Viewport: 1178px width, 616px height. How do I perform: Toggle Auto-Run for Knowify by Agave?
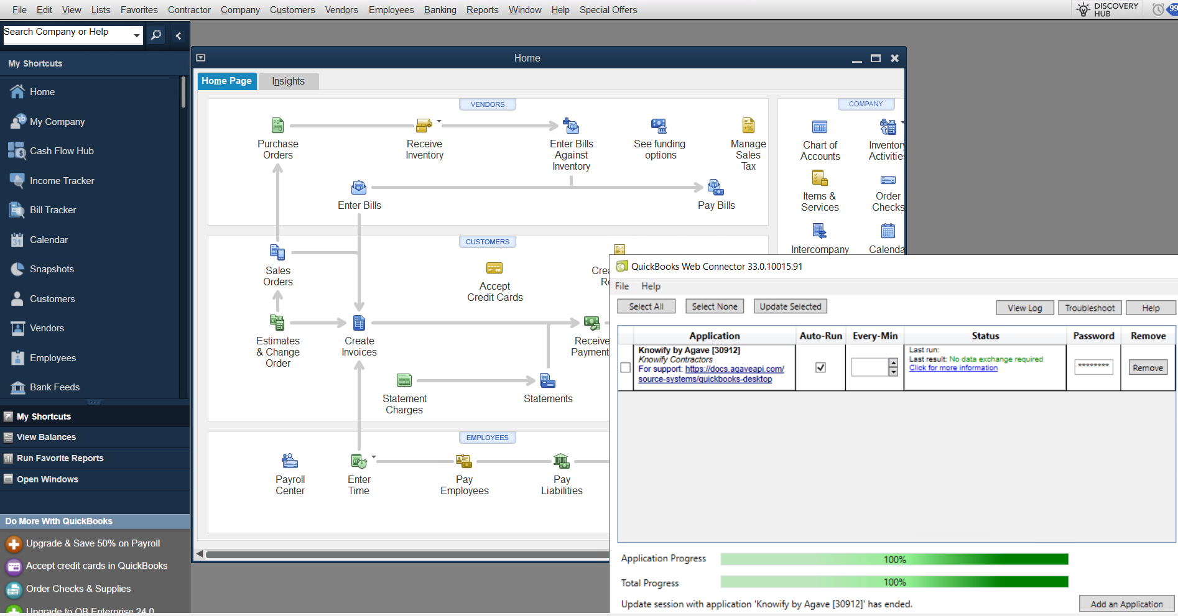click(x=820, y=367)
